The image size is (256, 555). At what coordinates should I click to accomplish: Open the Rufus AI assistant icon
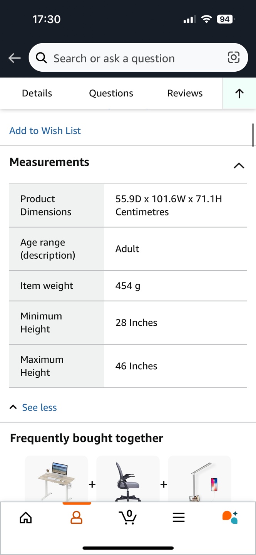[x=230, y=517]
